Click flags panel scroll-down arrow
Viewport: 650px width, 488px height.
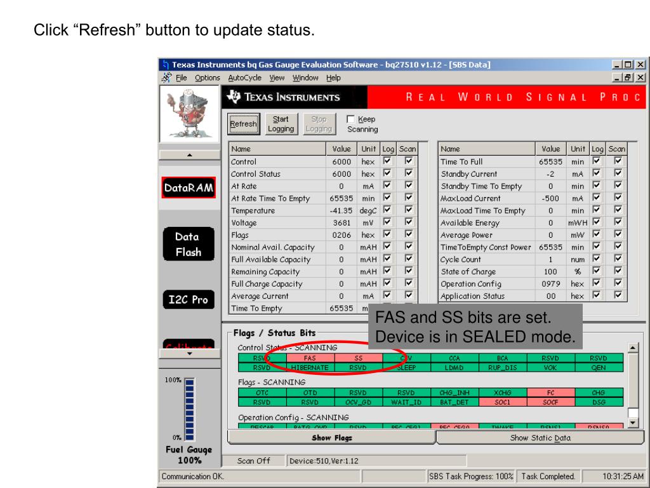(x=633, y=423)
